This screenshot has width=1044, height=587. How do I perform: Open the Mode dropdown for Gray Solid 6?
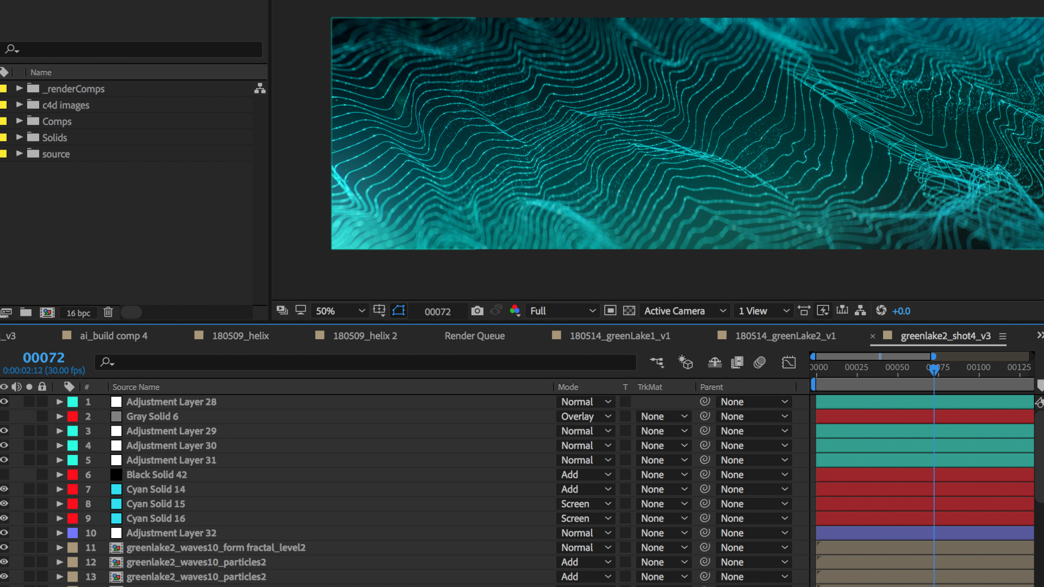click(586, 416)
